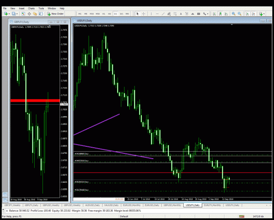Switch timeframe to M1
The image size is (274, 220).
click(80, 14)
